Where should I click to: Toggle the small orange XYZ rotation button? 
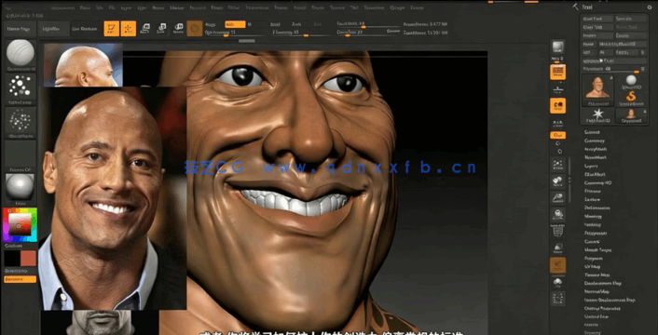(x=557, y=135)
